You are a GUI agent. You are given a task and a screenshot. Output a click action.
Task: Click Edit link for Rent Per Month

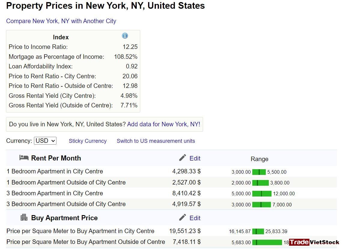(195, 158)
